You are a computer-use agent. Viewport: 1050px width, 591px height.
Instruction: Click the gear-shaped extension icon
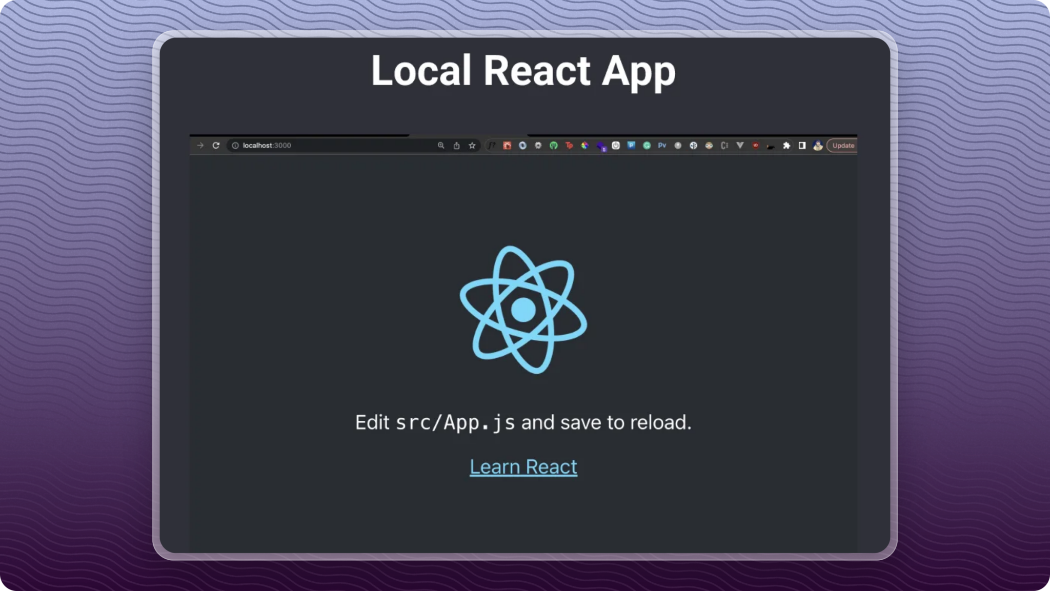538,146
